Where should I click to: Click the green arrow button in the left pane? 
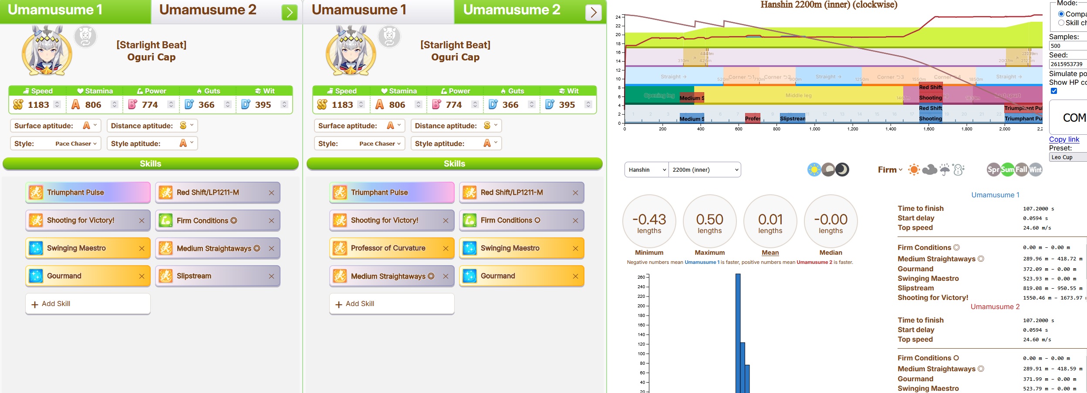[x=290, y=13]
